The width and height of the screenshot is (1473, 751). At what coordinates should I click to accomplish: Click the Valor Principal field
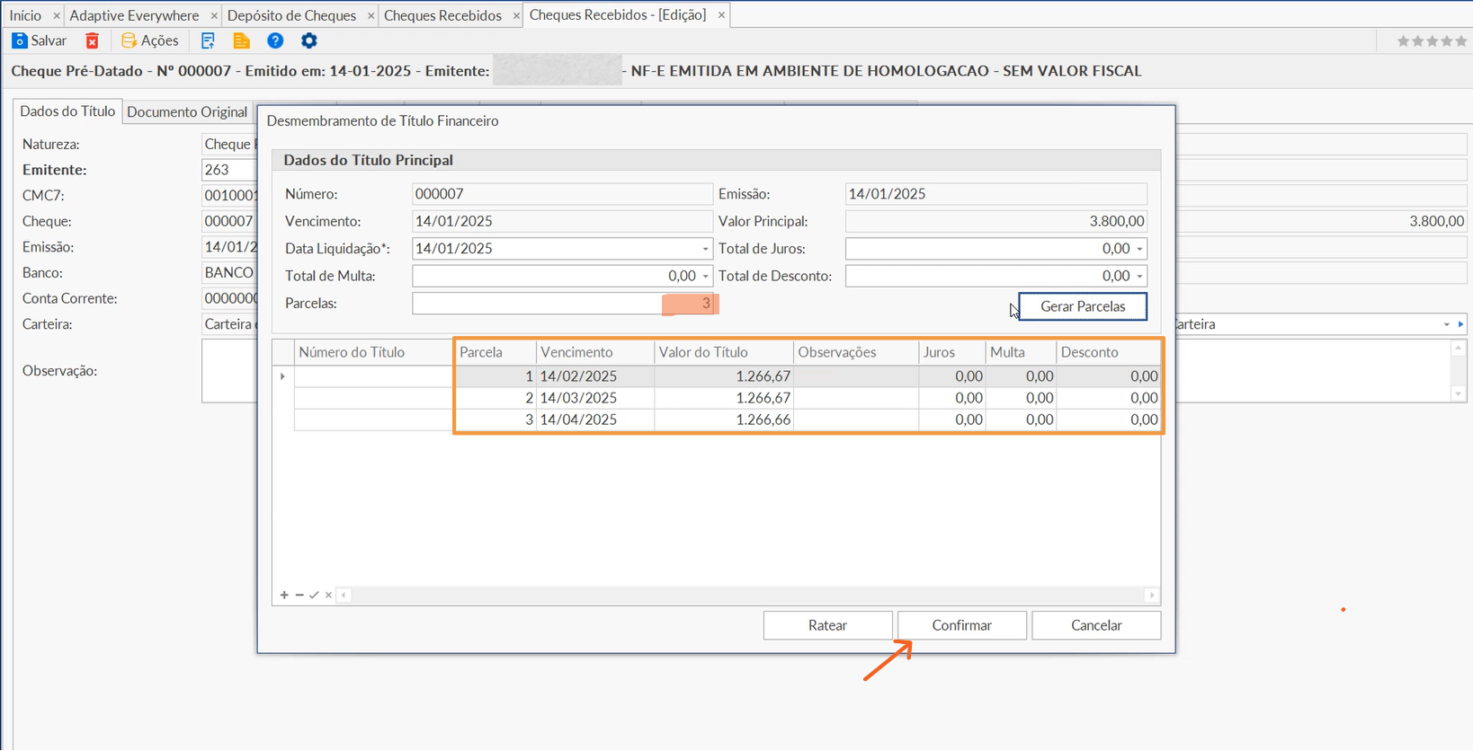pyautogui.click(x=996, y=221)
